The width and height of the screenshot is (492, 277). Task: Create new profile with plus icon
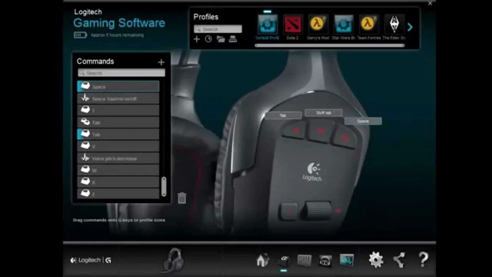[x=196, y=39]
